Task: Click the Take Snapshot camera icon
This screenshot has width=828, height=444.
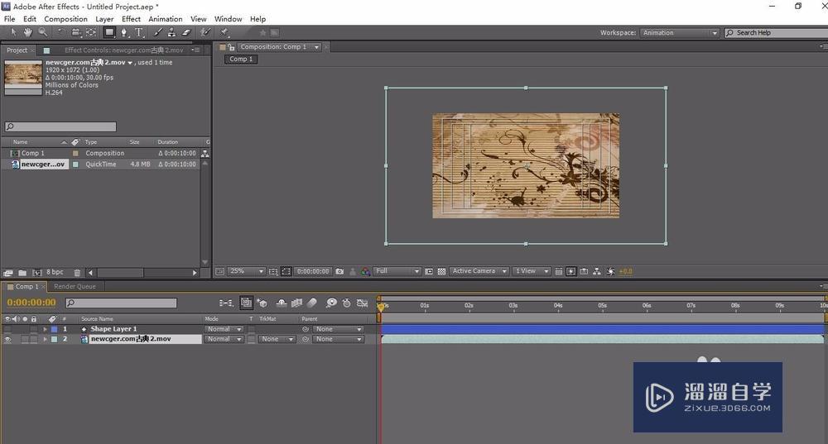Action: pos(339,271)
